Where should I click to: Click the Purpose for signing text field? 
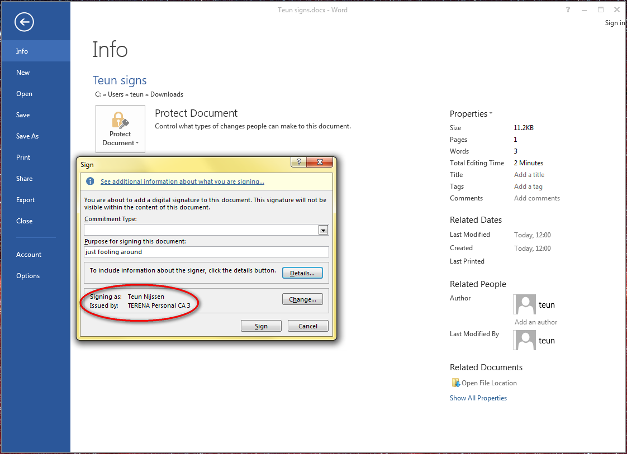coord(206,252)
